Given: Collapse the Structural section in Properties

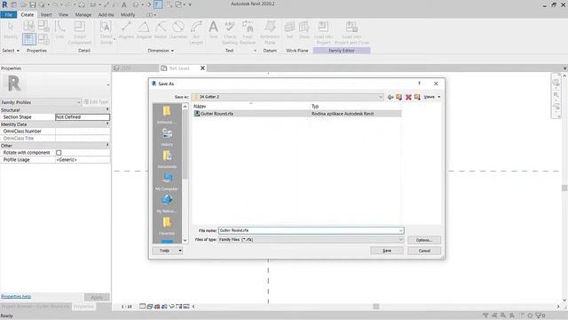Looking at the screenshot, I should tap(107, 109).
